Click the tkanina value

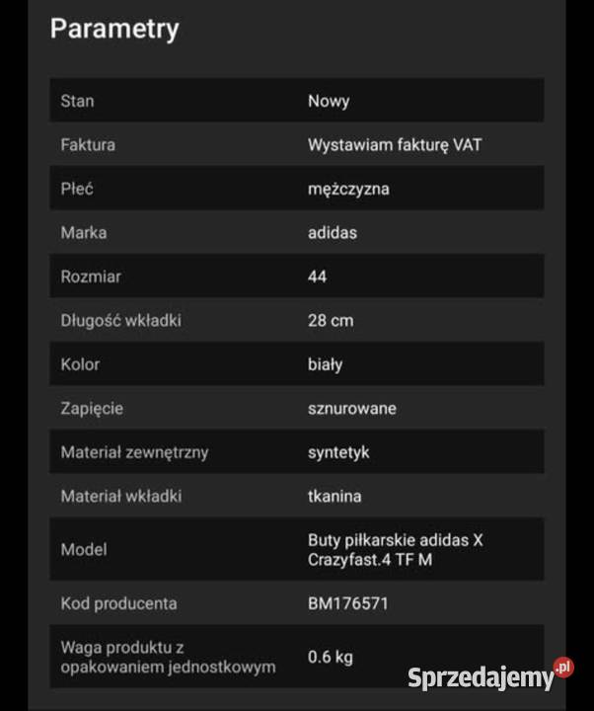pos(334,497)
